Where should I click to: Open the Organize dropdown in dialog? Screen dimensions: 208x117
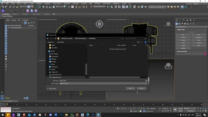click(x=51, y=42)
